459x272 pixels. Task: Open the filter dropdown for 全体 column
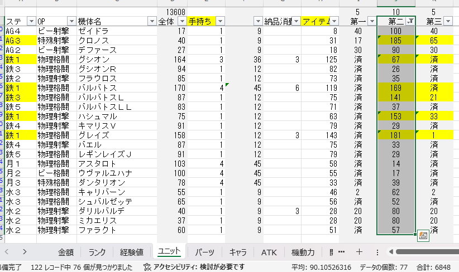tap(182, 21)
